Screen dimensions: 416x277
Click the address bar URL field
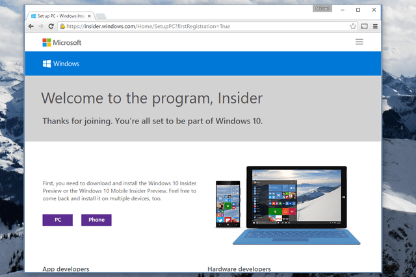click(207, 26)
